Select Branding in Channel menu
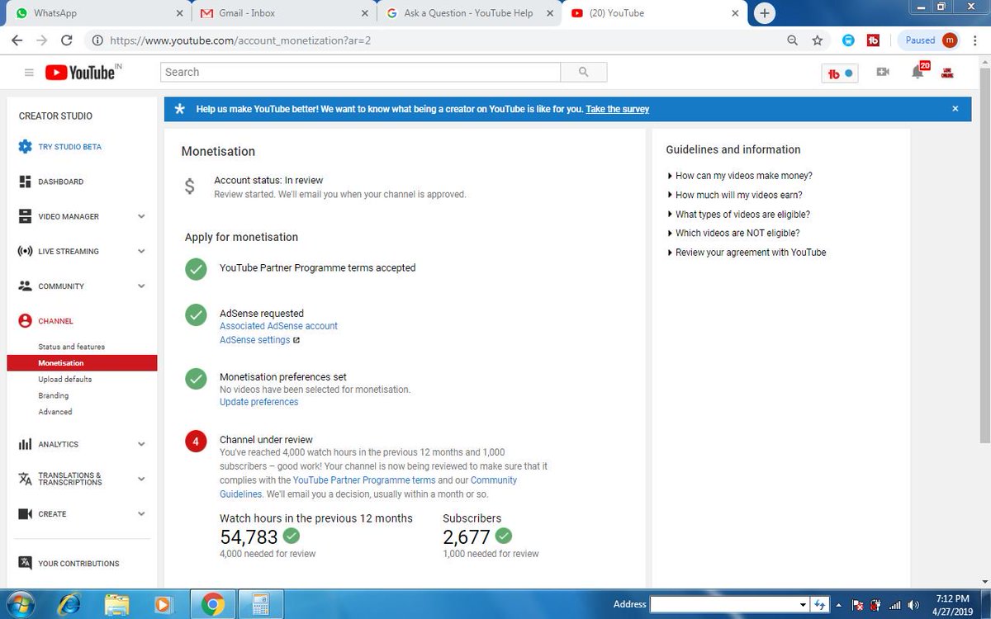 (53, 395)
